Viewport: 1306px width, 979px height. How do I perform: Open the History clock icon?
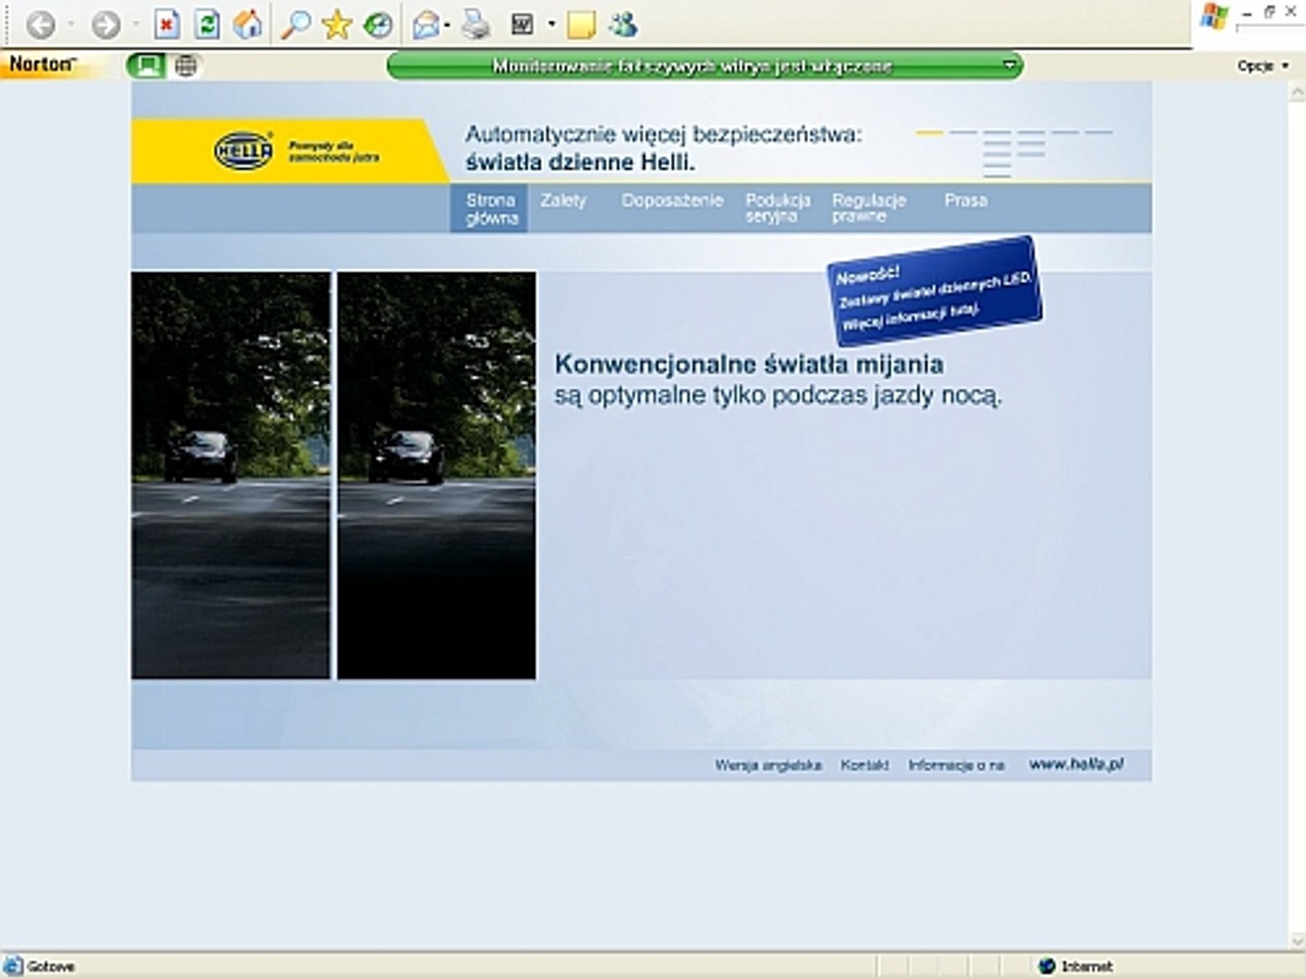click(378, 26)
